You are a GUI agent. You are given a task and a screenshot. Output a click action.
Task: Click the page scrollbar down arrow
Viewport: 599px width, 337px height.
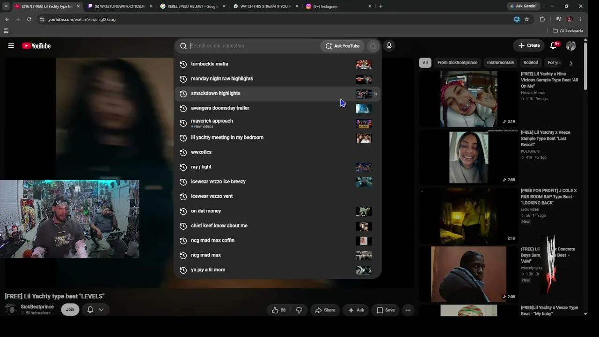pos(585,314)
